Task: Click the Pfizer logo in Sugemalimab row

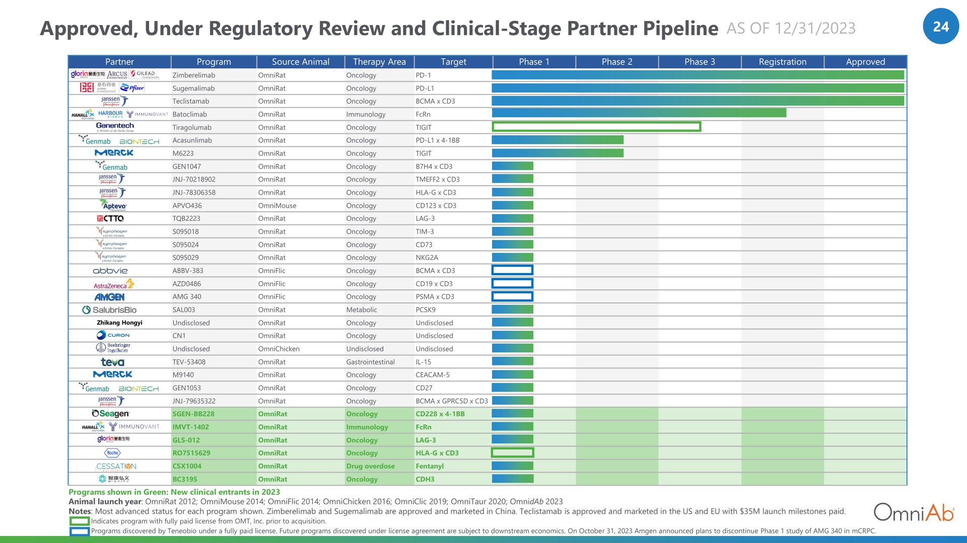Action: point(132,87)
